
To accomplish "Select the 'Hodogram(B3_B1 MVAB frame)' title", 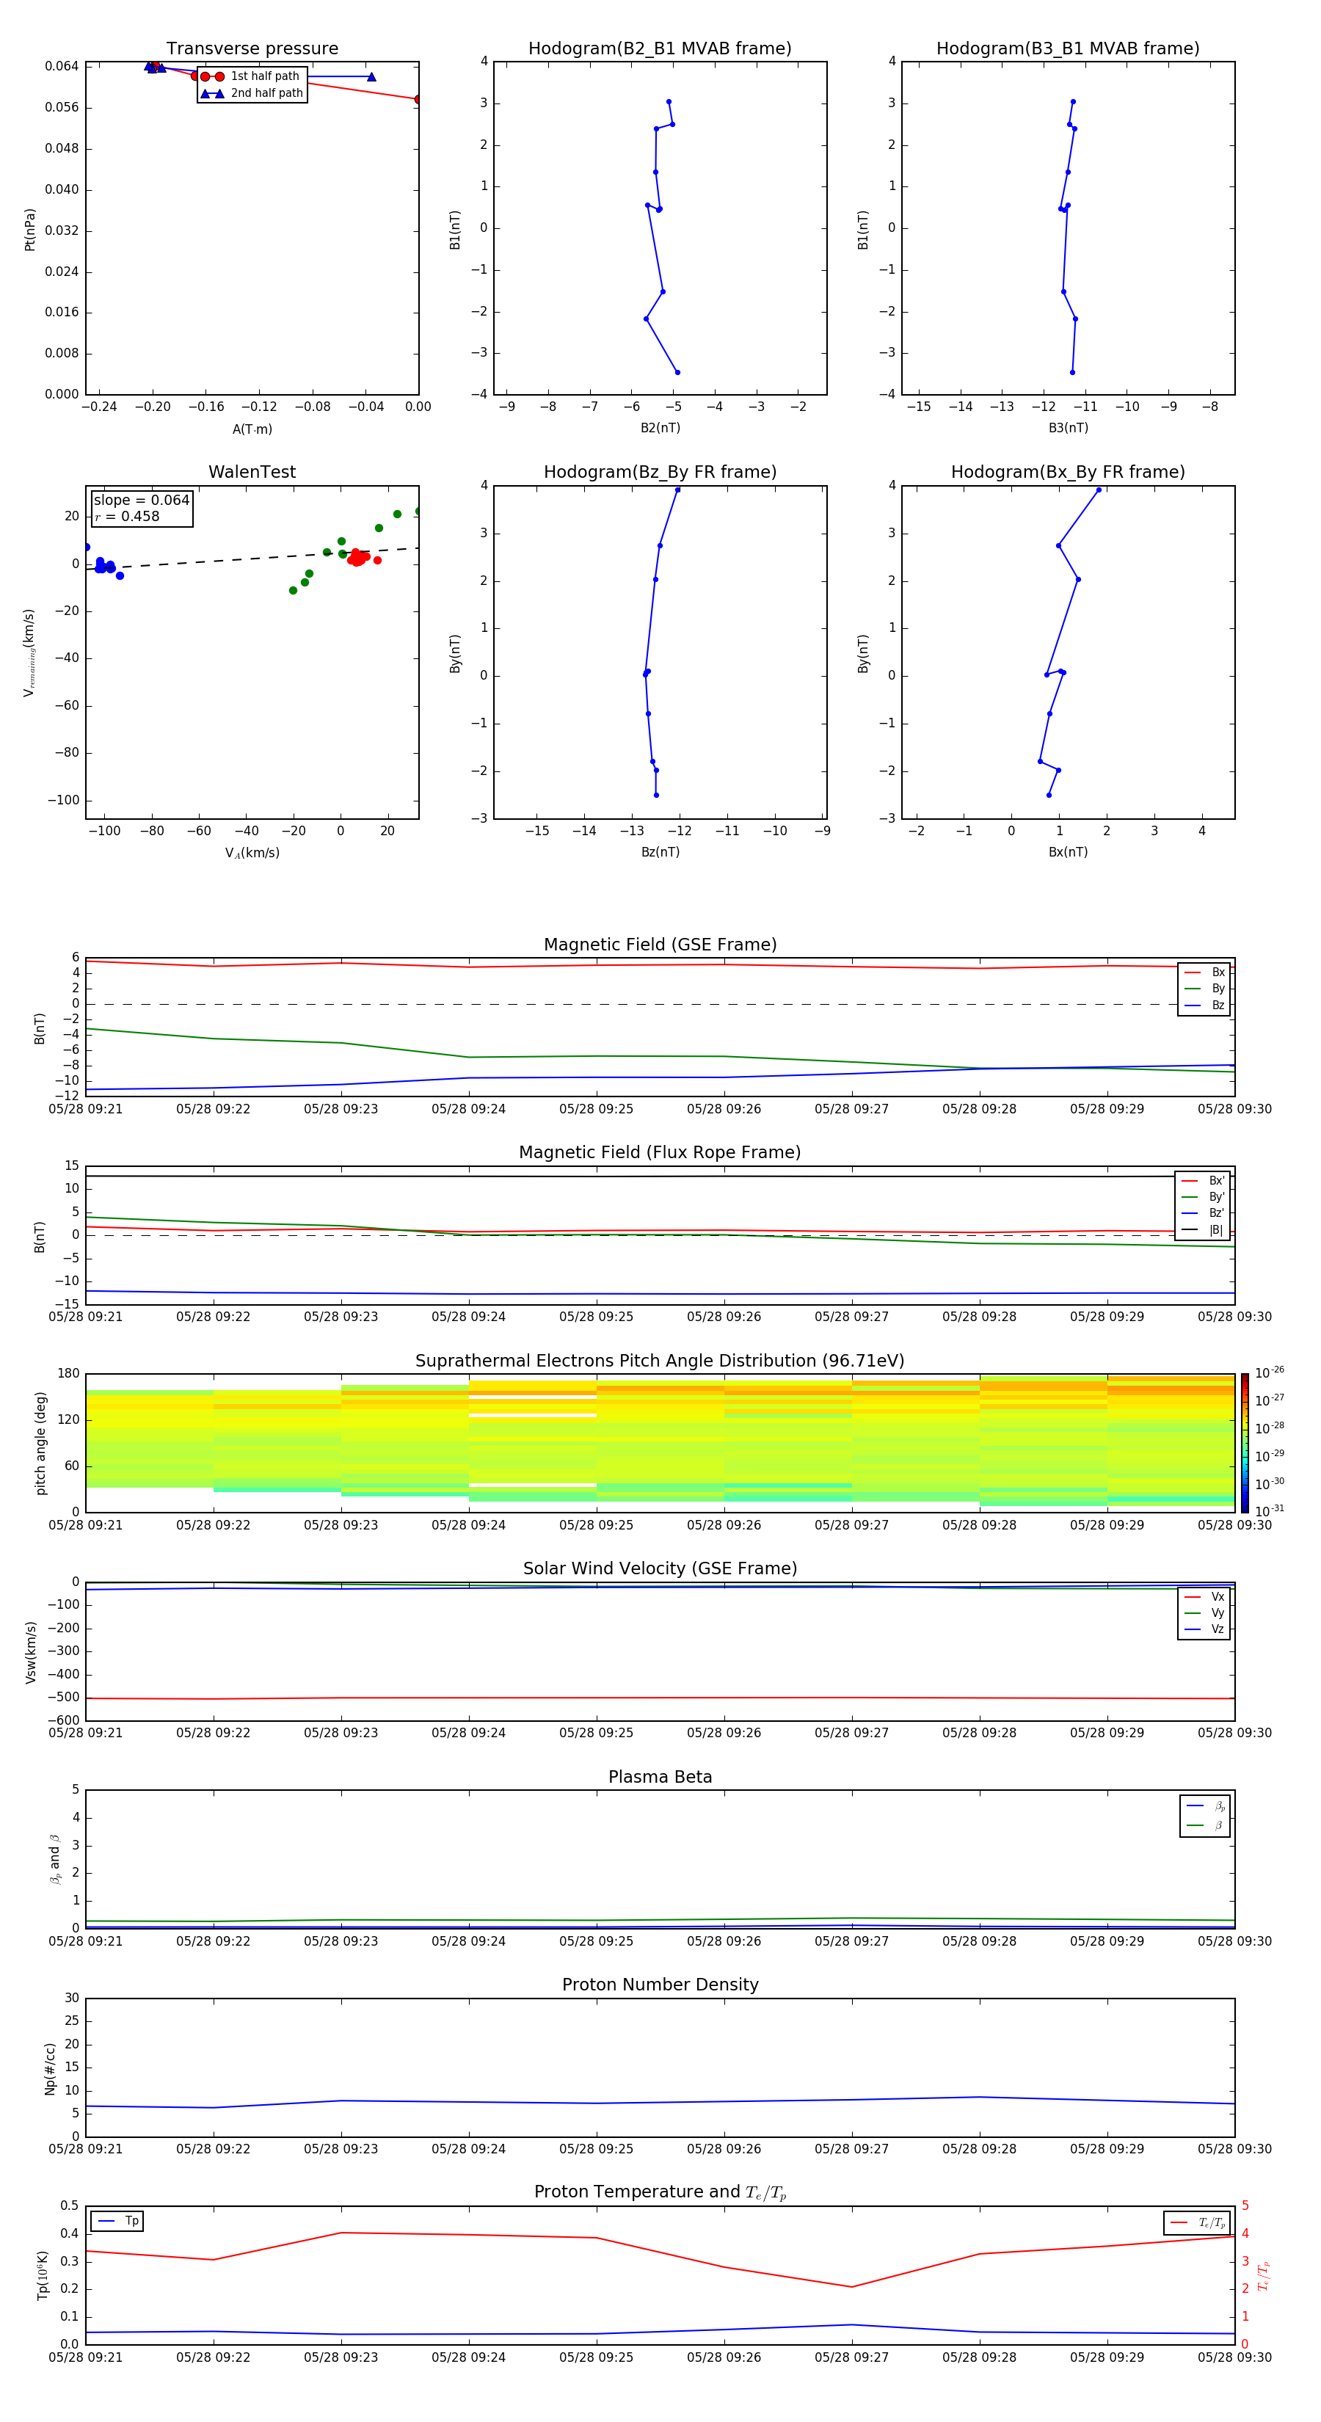I will [1068, 49].
